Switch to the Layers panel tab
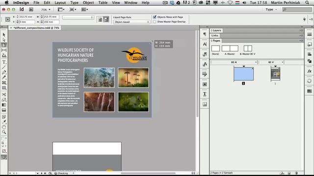314x176 pixels. click(x=216, y=30)
